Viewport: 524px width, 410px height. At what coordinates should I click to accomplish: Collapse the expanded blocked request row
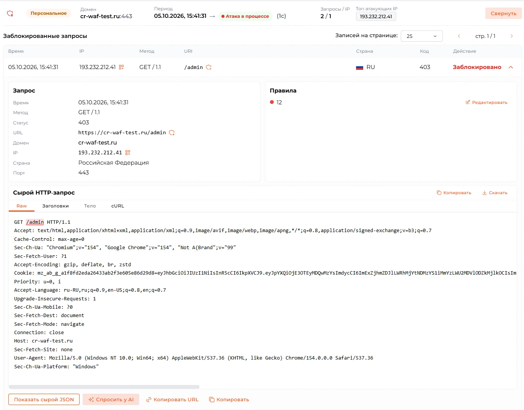(511, 67)
